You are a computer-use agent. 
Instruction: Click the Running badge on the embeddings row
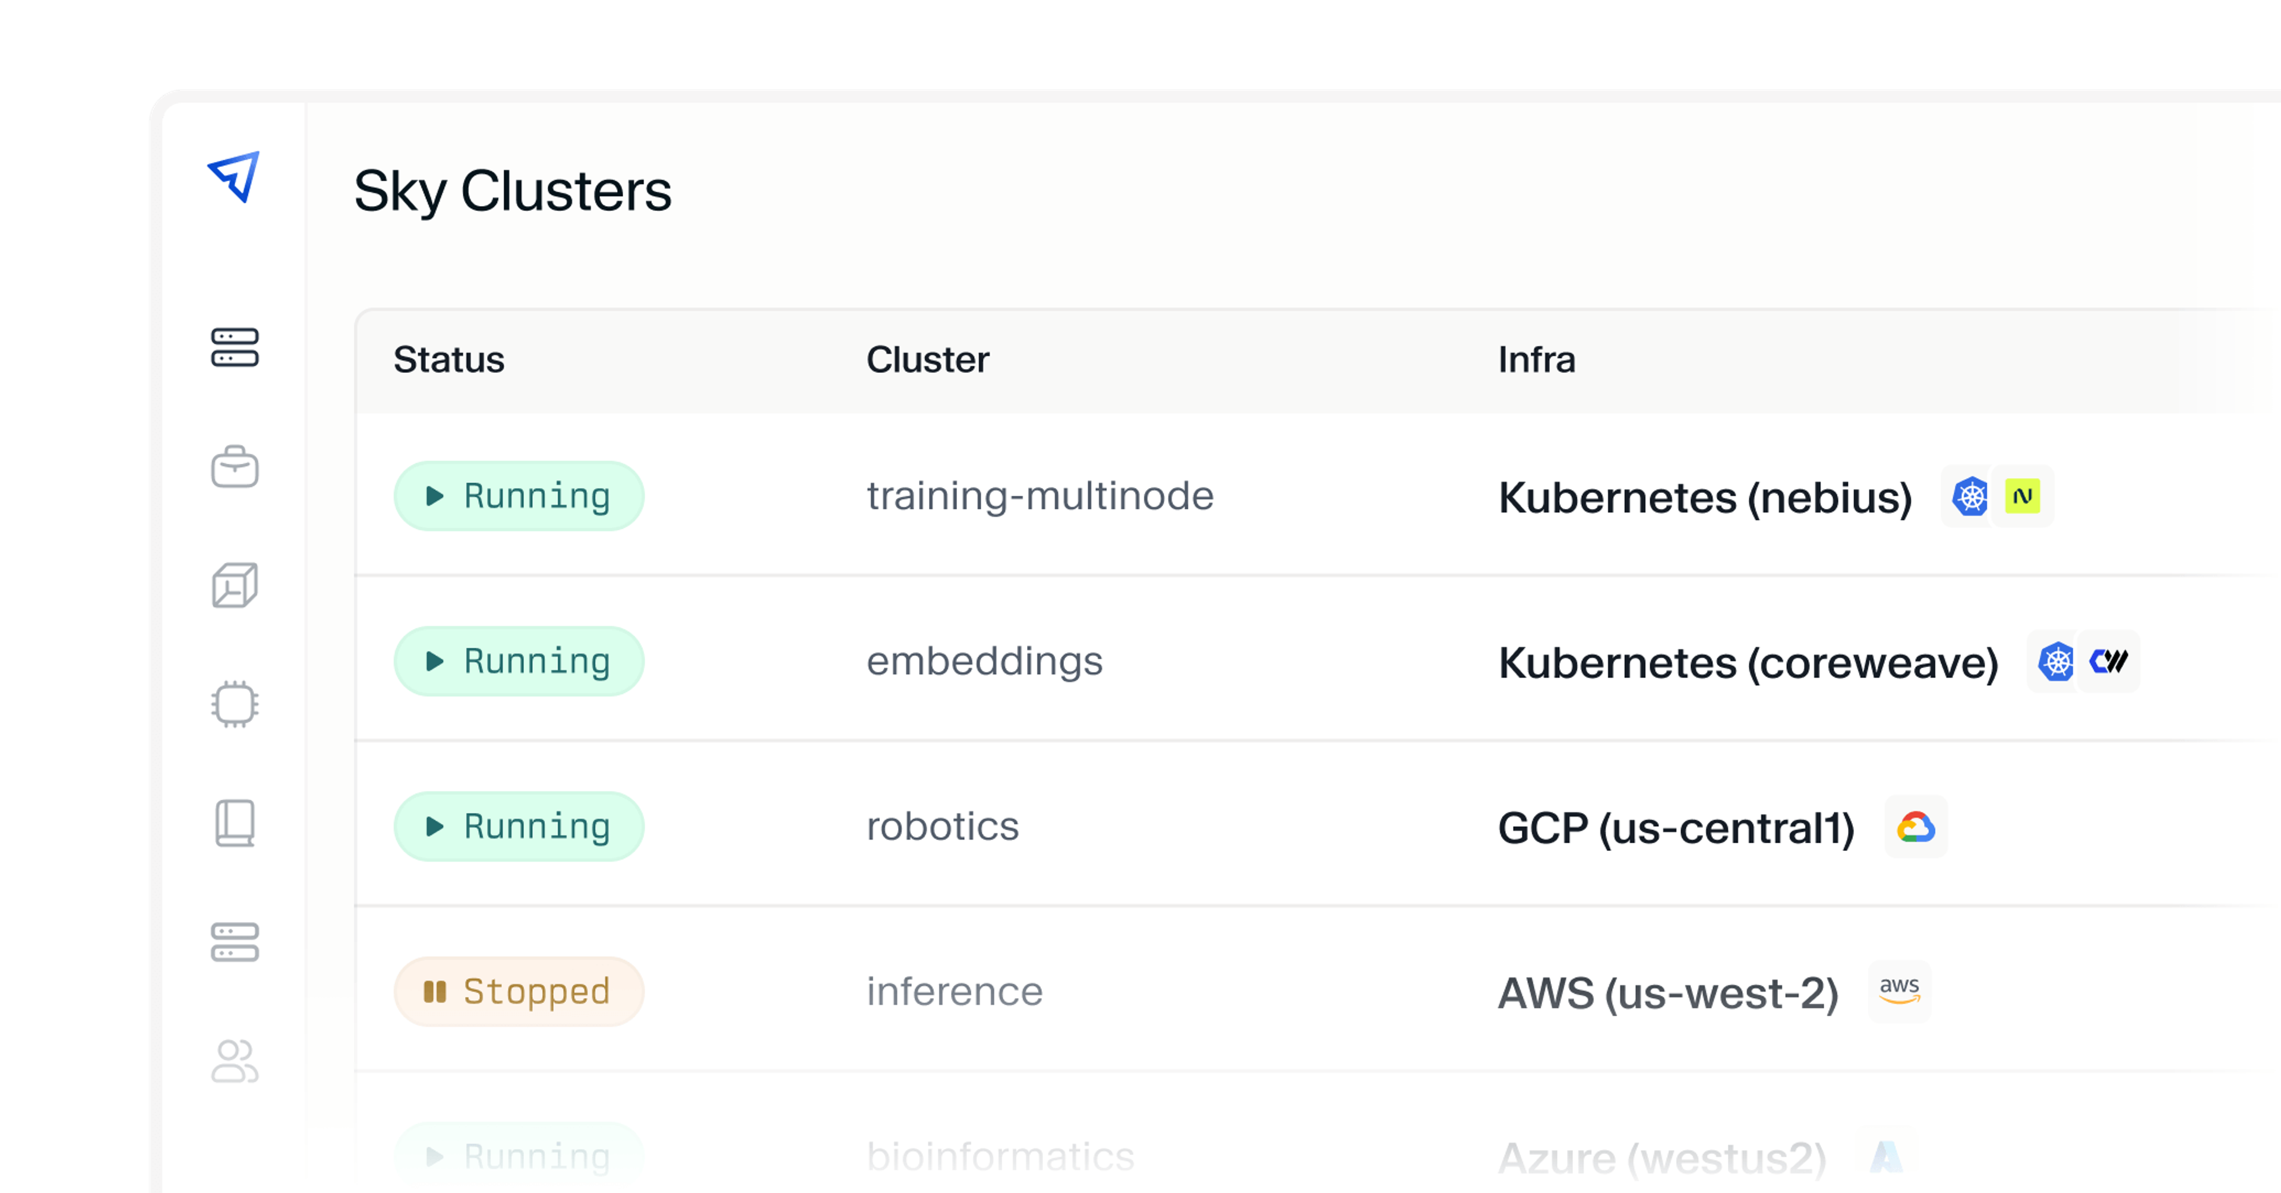click(x=519, y=661)
